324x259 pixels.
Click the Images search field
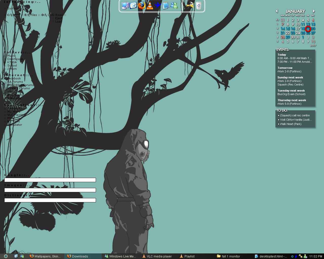(50, 190)
